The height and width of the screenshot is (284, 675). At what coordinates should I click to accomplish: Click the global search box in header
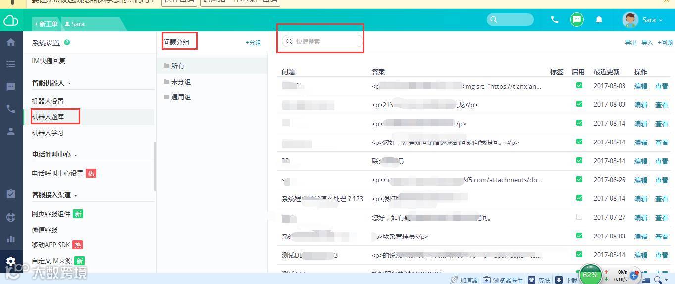(x=510, y=20)
